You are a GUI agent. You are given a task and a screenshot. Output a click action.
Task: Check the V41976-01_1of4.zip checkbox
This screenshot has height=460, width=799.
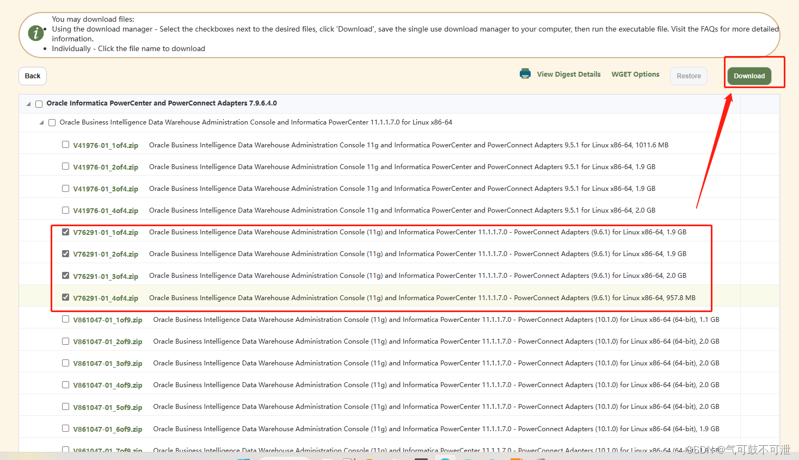click(65, 145)
